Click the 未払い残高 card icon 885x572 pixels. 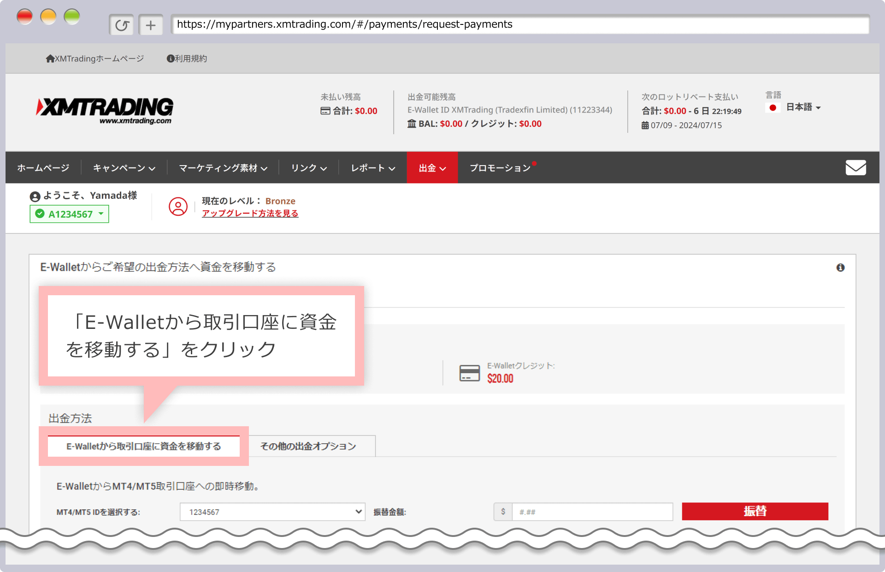click(x=325, y=111)
